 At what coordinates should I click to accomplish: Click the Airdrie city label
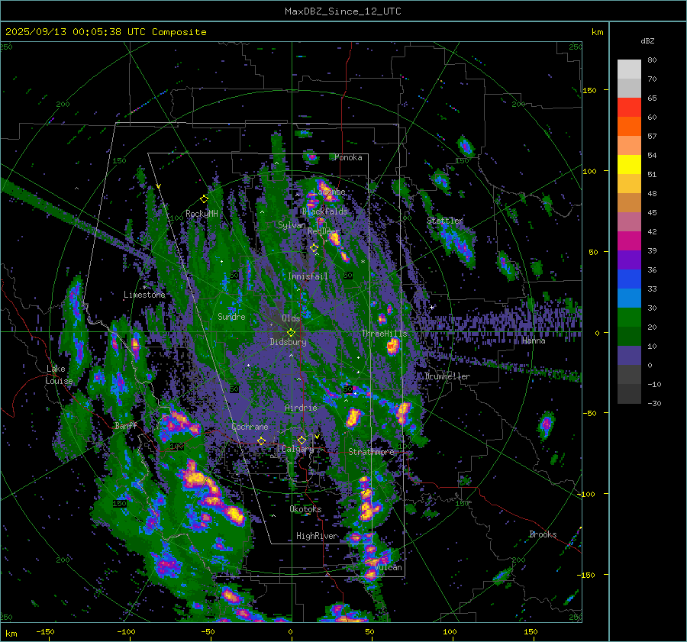pos(301,408)
